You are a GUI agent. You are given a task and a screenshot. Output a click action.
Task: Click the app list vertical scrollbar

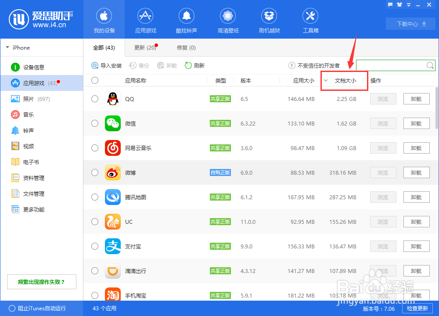[x=437, y=108]
